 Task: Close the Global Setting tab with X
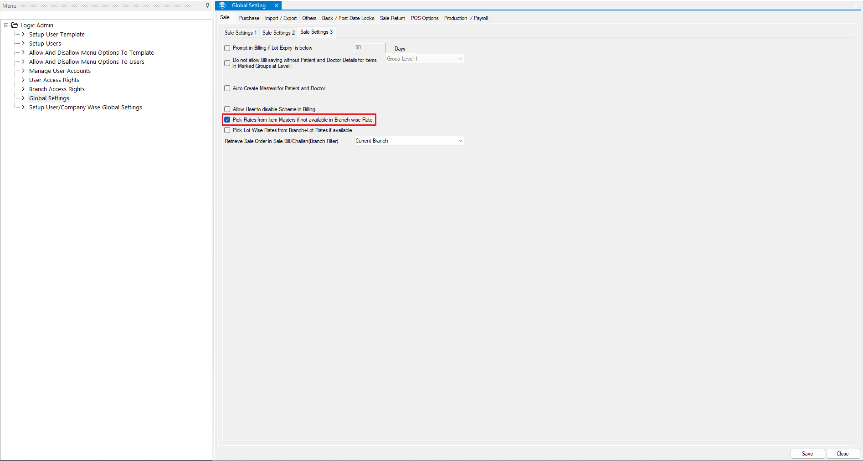pyautogui.click(x=276, y=5)
